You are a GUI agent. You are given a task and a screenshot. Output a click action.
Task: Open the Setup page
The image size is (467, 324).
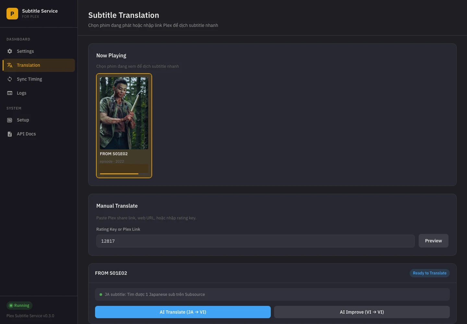point(39,120)
